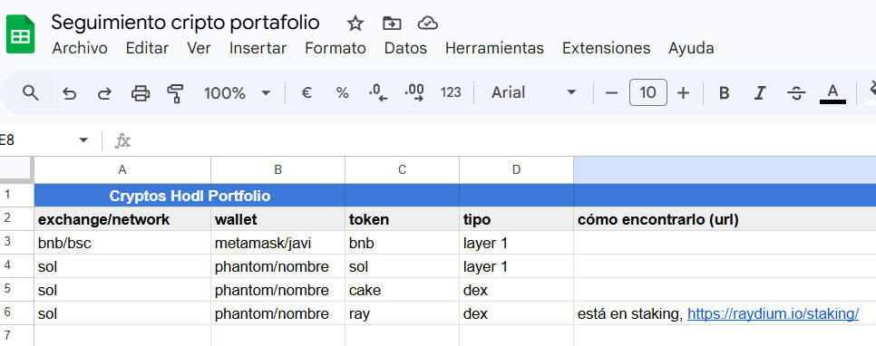Print the spreadsheet
The image size is (876, 346).
click(141, 92)
